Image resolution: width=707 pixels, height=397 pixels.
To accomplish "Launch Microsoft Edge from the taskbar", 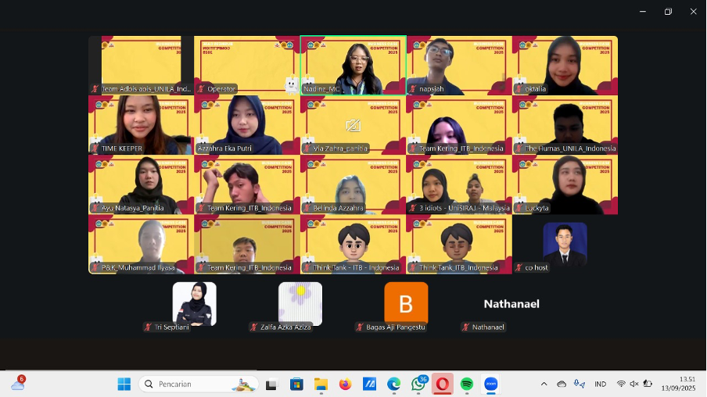I will 393,384.
